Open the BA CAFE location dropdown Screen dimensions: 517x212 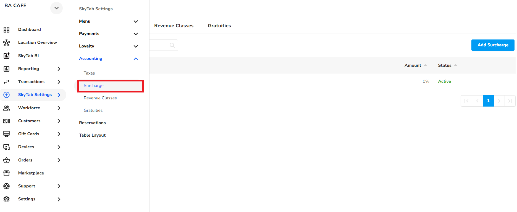(x=56, y=8)
